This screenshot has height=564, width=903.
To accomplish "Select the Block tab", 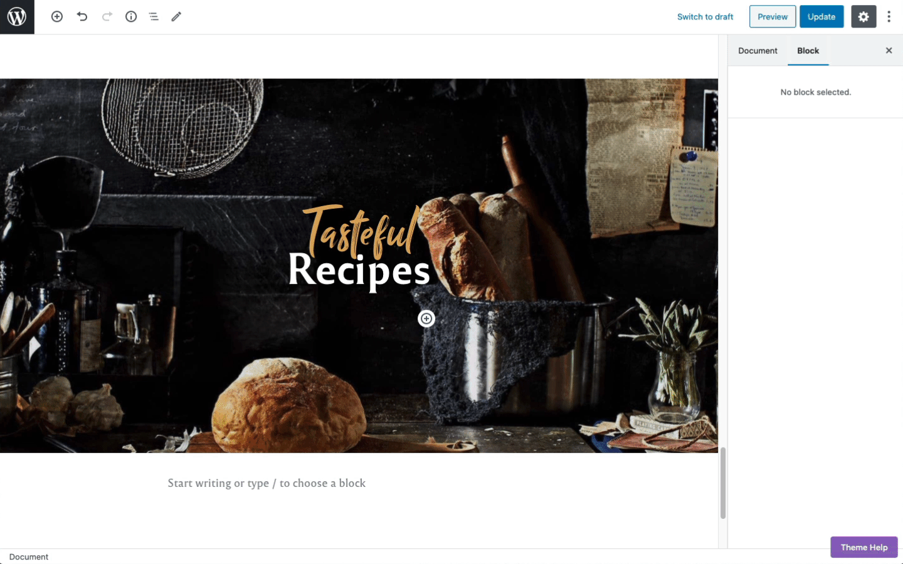I will [x=808, y=51].
